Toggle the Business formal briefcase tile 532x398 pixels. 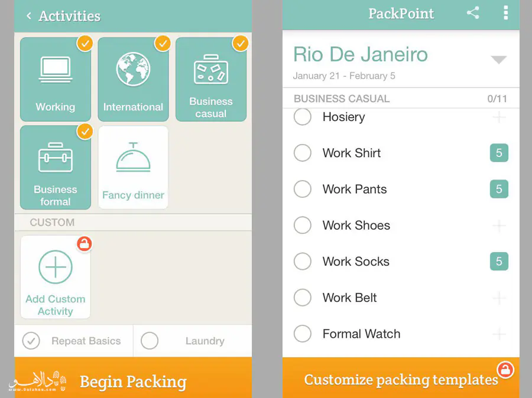coord(56,168)
